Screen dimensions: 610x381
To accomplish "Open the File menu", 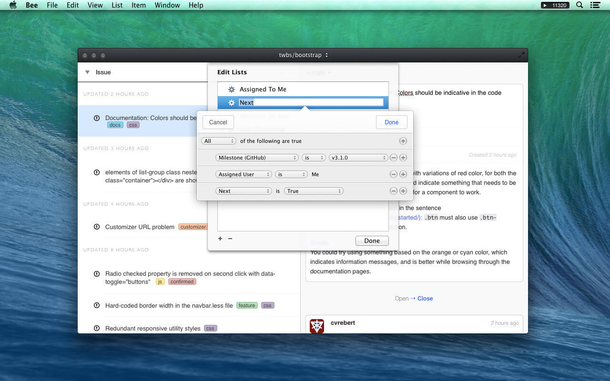I will click(x=52, y=5).
